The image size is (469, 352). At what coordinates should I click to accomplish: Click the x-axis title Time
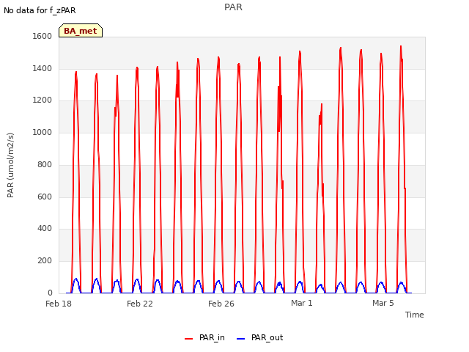coord(415,315)
